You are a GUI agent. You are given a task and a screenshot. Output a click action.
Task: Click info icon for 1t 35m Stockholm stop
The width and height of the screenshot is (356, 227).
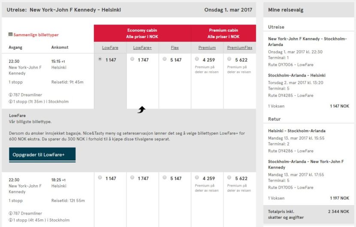coord(11,102)
